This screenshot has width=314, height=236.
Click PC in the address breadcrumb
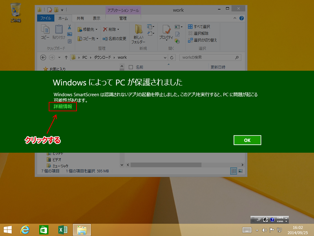85,57
